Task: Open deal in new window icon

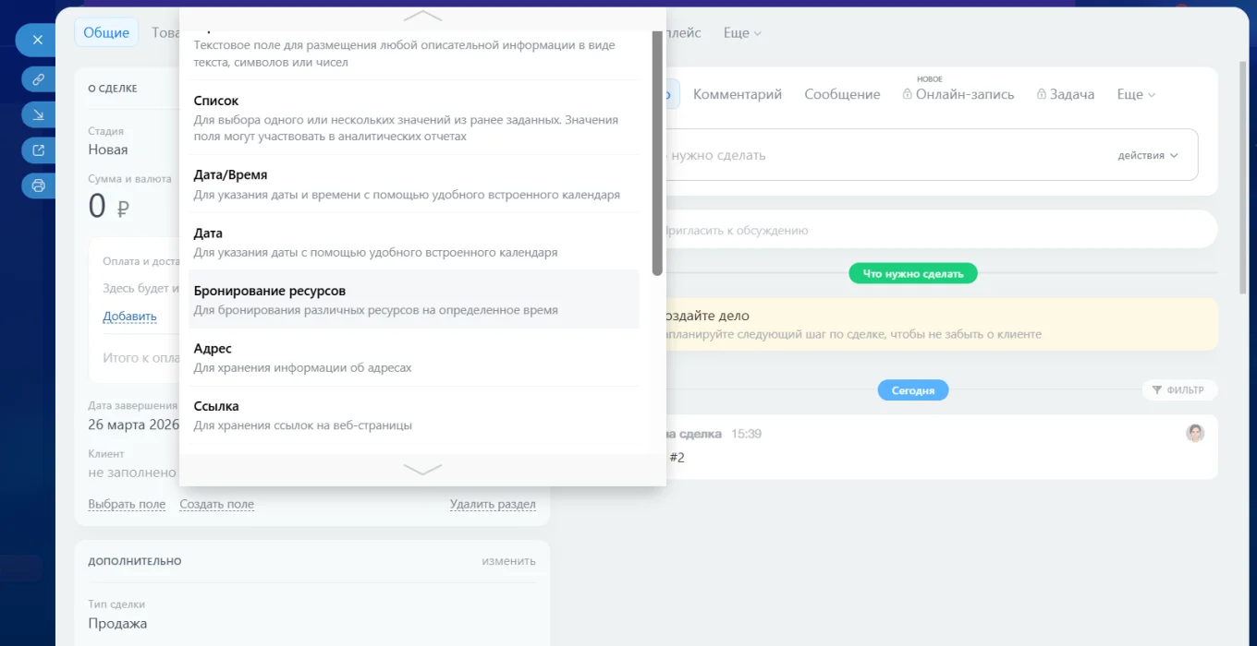Action: pyautogui.click(x=38, y=150)
